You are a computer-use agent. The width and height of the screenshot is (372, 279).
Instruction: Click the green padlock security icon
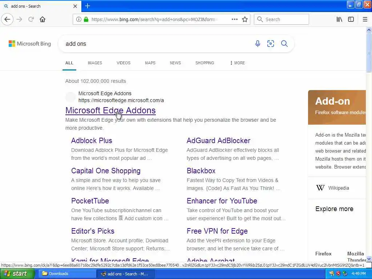[86, 20]
